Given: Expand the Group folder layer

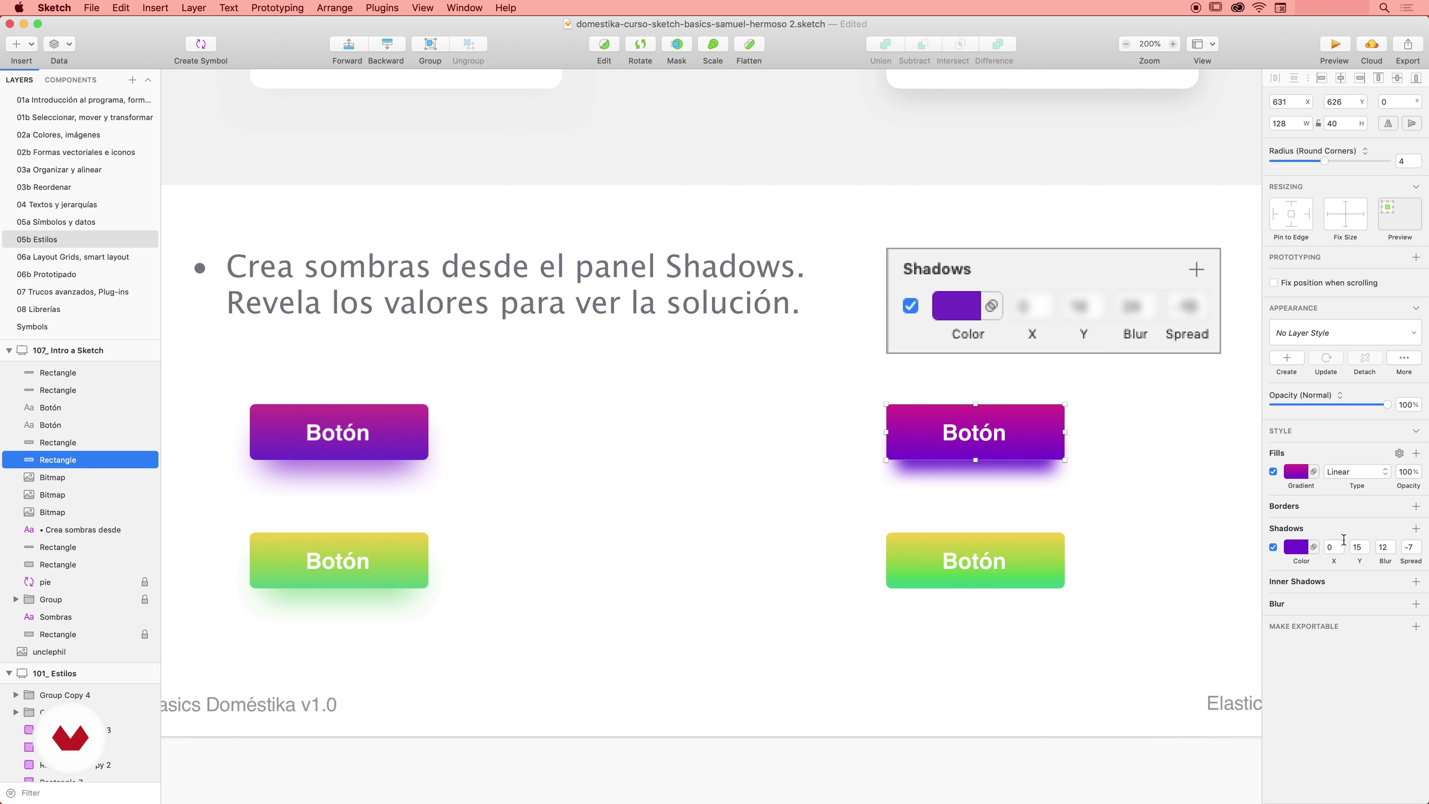Looking at the screenshot, I should pos(16,599).
